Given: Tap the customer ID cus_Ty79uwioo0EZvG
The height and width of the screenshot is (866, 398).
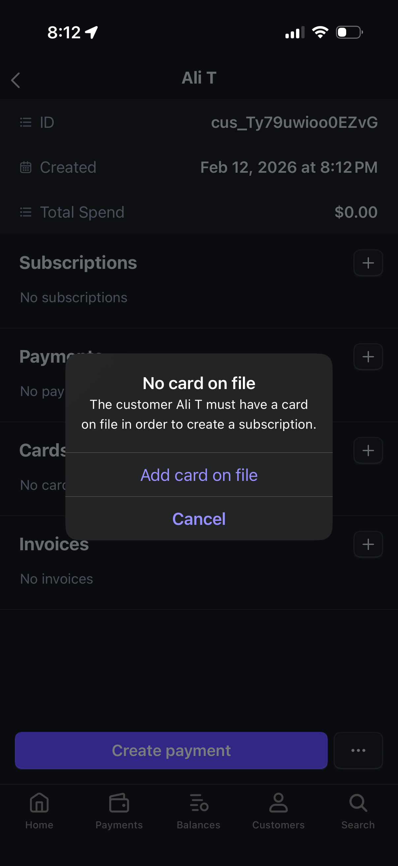Looking at the screenshot, I should click(x=294, y=122).
